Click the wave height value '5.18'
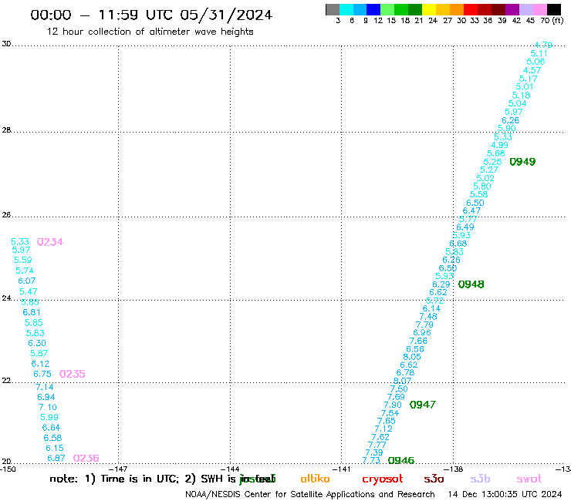This screenshot has height=501, width=571. 521,96
